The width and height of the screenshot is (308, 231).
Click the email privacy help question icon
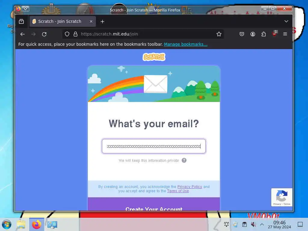184,161
